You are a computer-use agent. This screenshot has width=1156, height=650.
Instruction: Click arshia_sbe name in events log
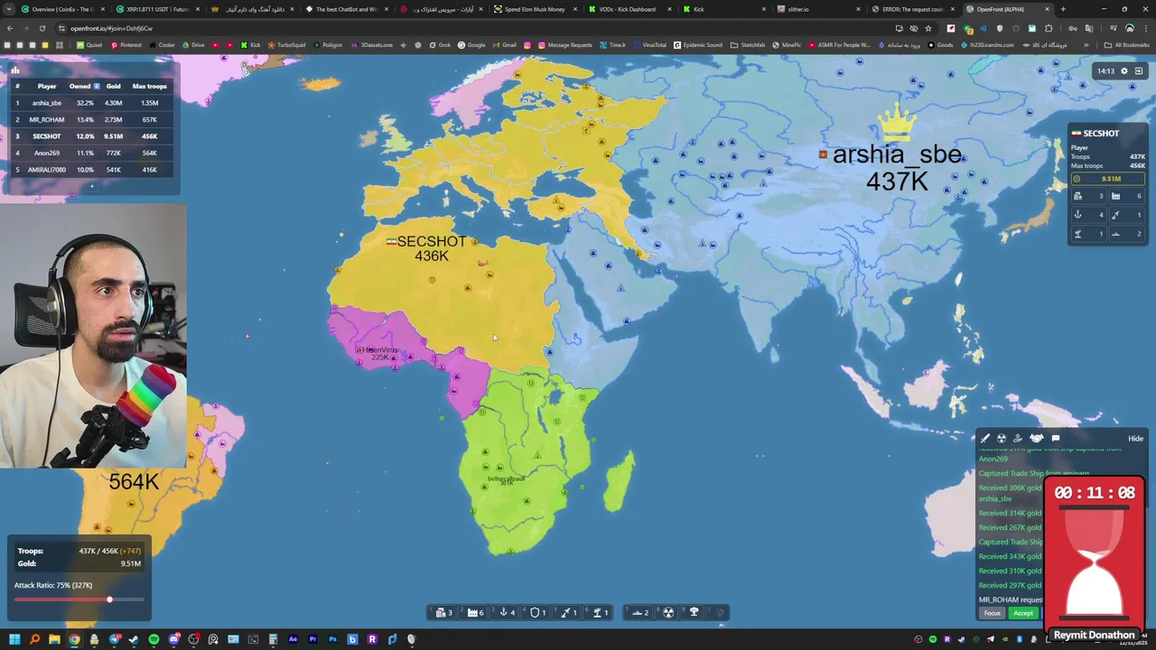(995, 498)
